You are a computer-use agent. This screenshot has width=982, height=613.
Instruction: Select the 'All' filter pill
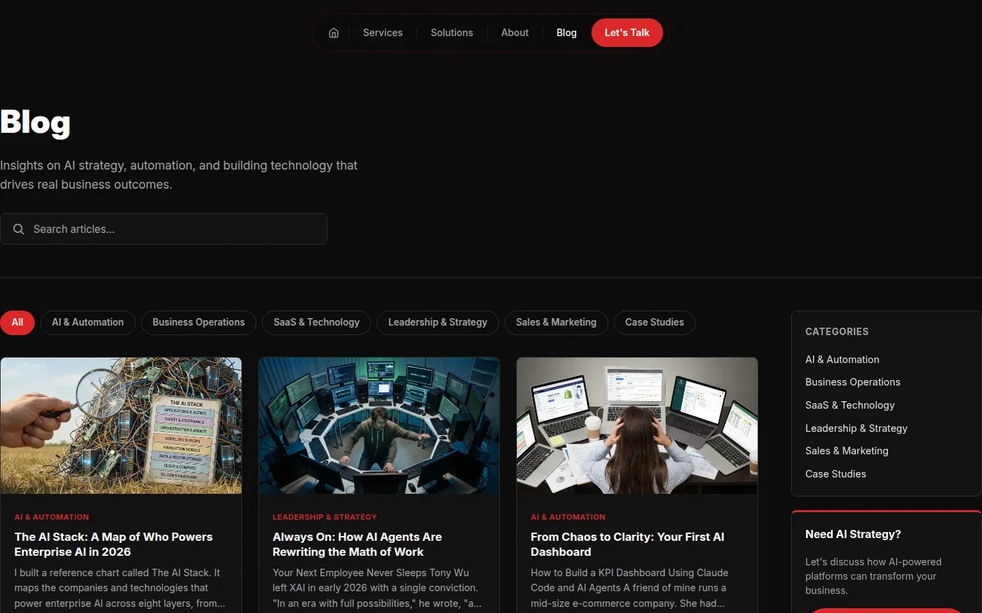17,322
